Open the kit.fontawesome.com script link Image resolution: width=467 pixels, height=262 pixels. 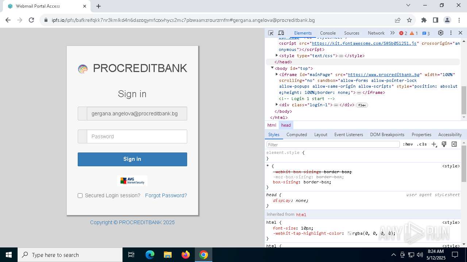(x=364, y=43)
